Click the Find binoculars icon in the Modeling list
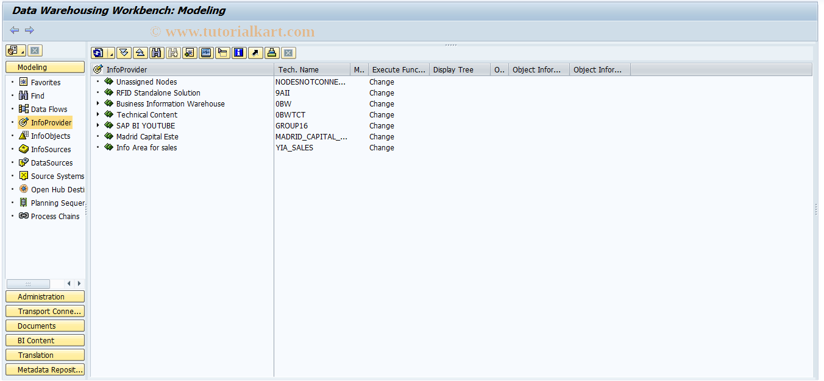The height and width of the screenshot is (381, 824). 24,96
